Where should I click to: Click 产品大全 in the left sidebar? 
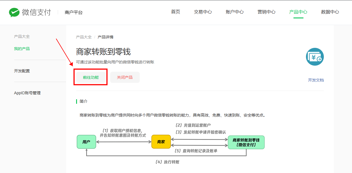coord(22,36)
